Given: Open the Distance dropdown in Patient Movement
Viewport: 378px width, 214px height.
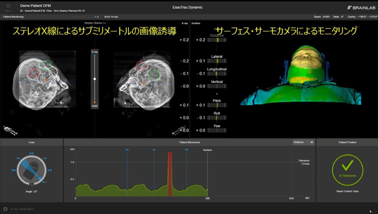Looking at the screenshot, I should (x=303, y=142).
